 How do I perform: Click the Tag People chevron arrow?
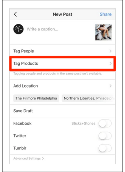[111, 51]
